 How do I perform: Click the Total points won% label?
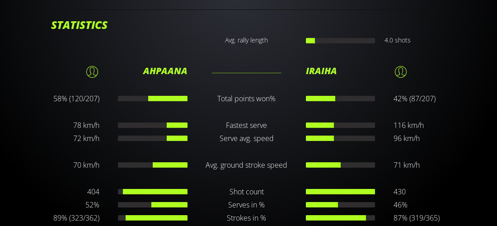coord(246,99)
